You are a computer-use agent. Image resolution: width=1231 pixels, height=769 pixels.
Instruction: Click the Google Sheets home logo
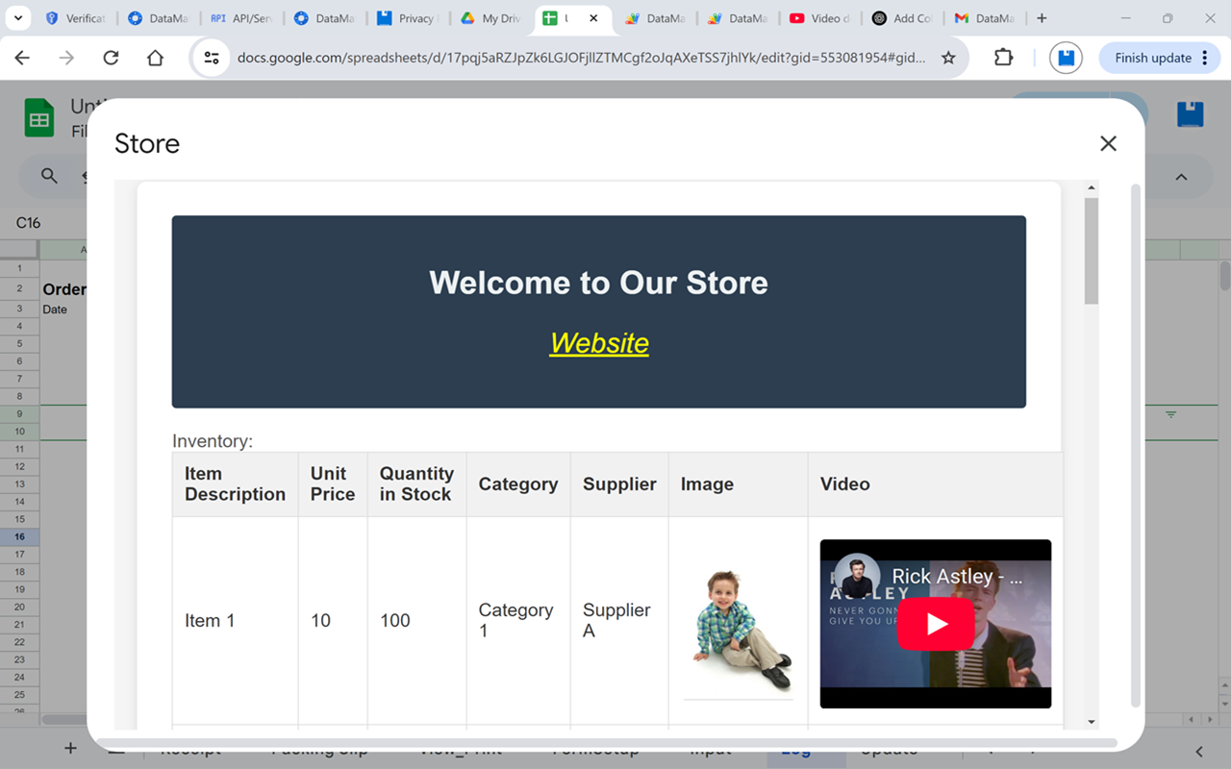[x=38, y=119]
